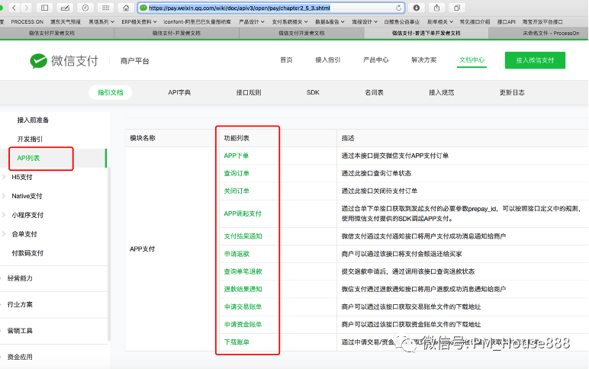Toggle the Safari sidebar icon
This screenshot has width=589, height=369.
pos(44,8)
